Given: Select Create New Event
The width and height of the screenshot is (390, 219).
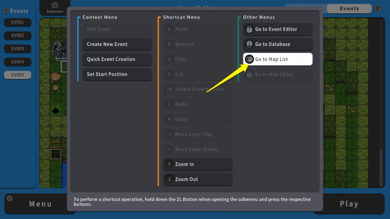Looking at the screenshot, I should coord(117,44).
